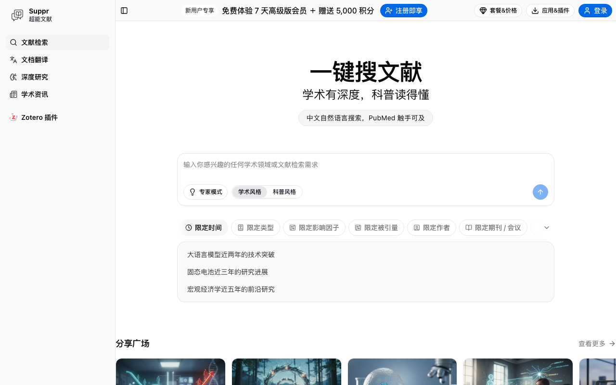Select the 限定影响因子 filter tab

coord(314,228)
